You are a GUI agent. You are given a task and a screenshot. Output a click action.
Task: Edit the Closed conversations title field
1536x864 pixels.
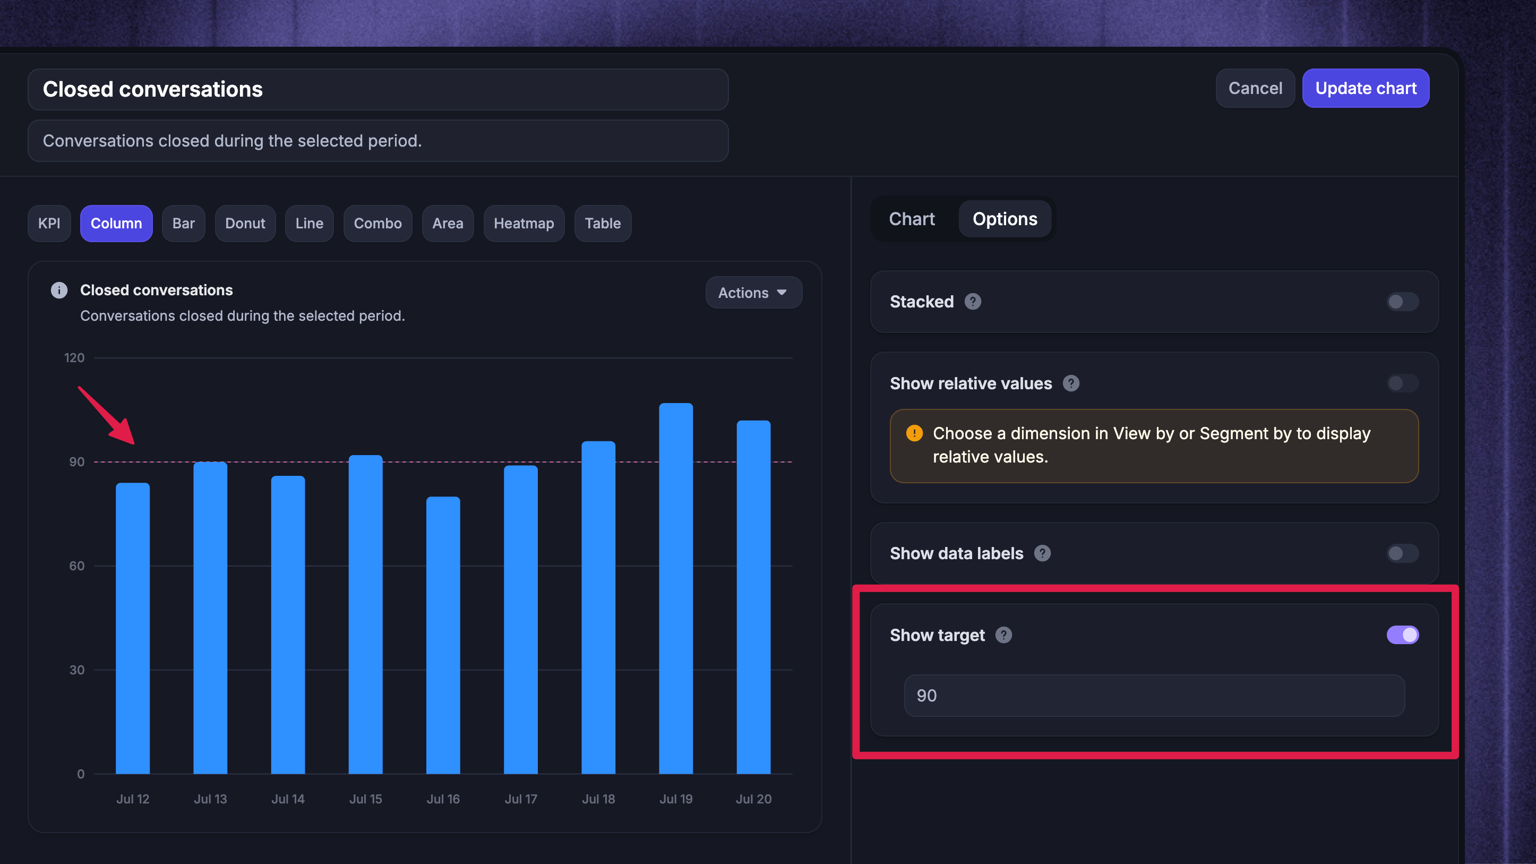pyautogui.click(x=378, y=89)
